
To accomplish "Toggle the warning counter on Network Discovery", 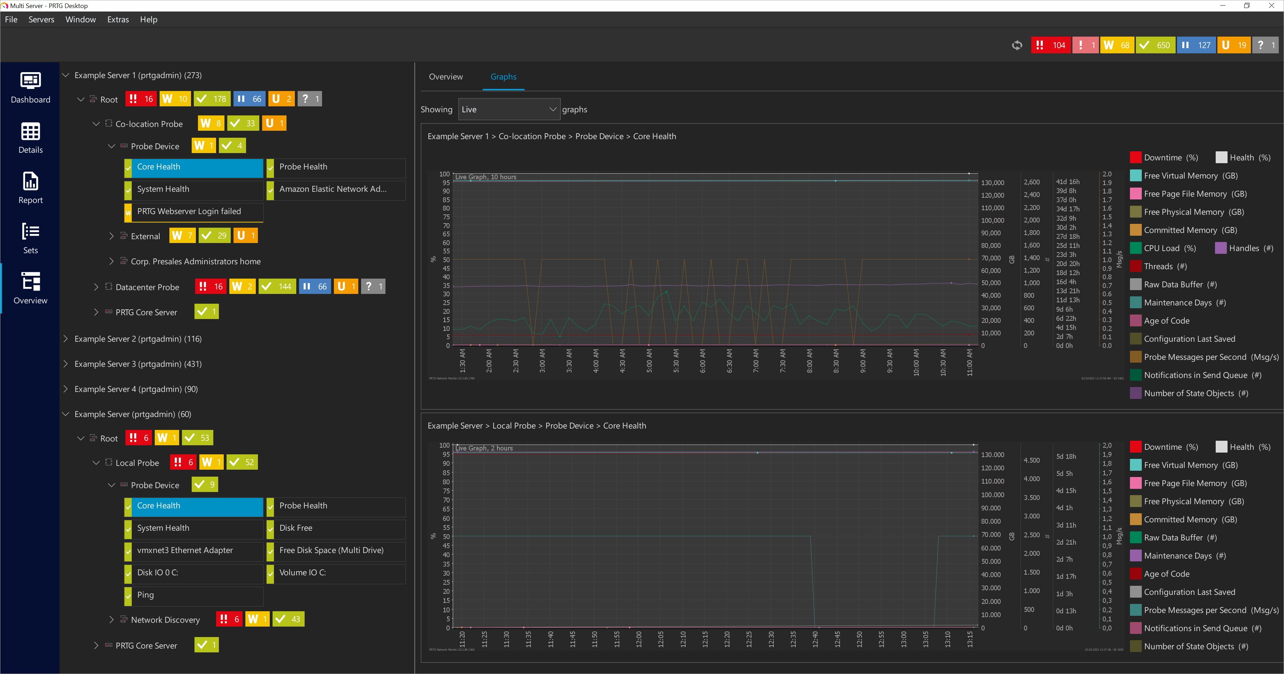I will (257, 619).
